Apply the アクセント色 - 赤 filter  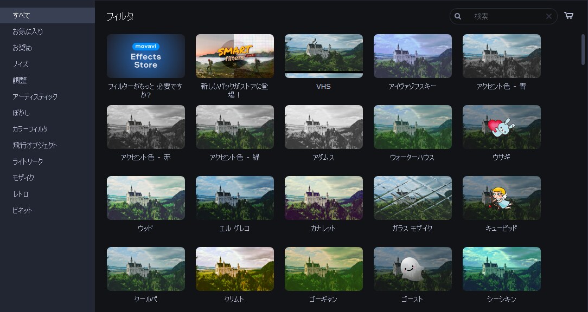click(146, 127)
